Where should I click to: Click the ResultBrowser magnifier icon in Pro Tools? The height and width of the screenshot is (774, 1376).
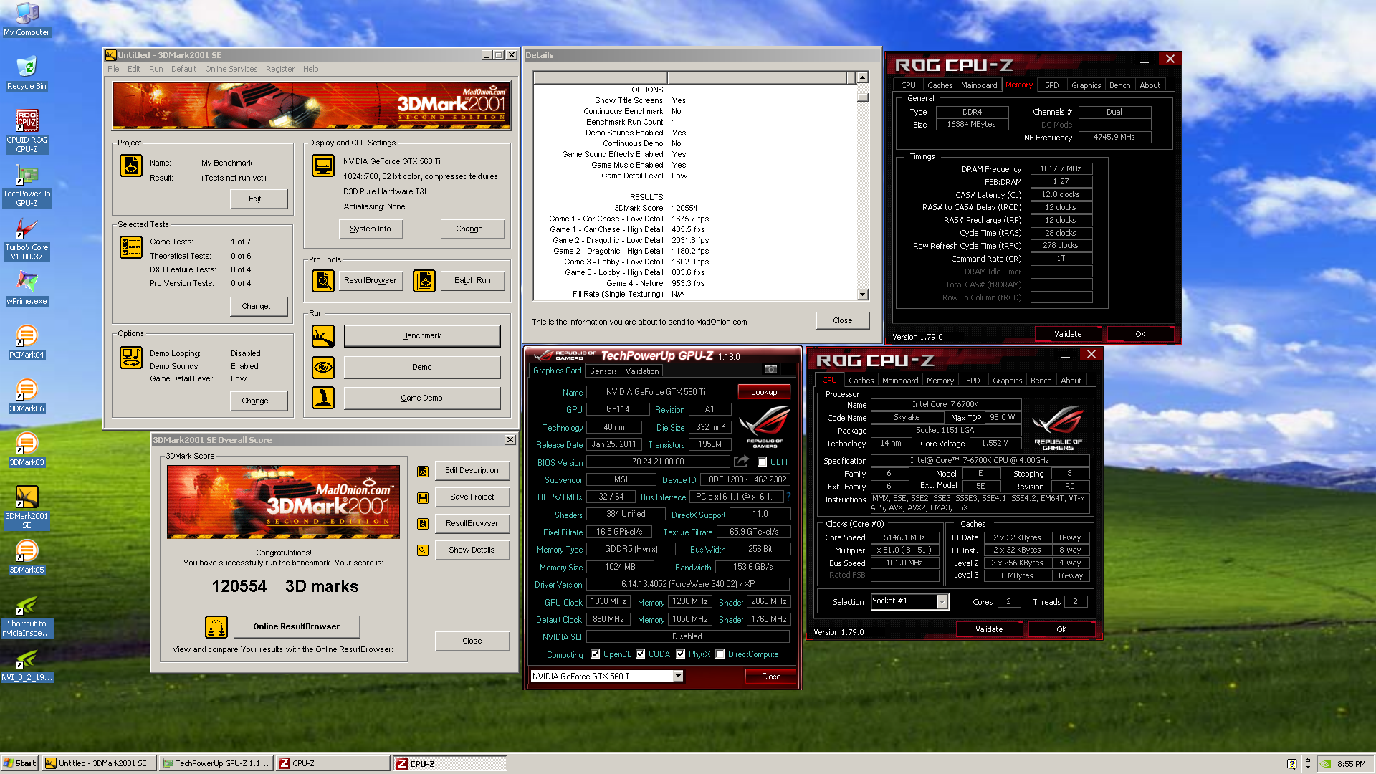[323, 280]
